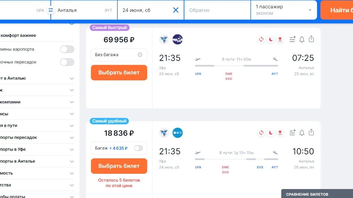This screenshot has height=198, width=353.
Task: Choose the 18 836 ₽ ticket
Action: [x=119, y=166]
